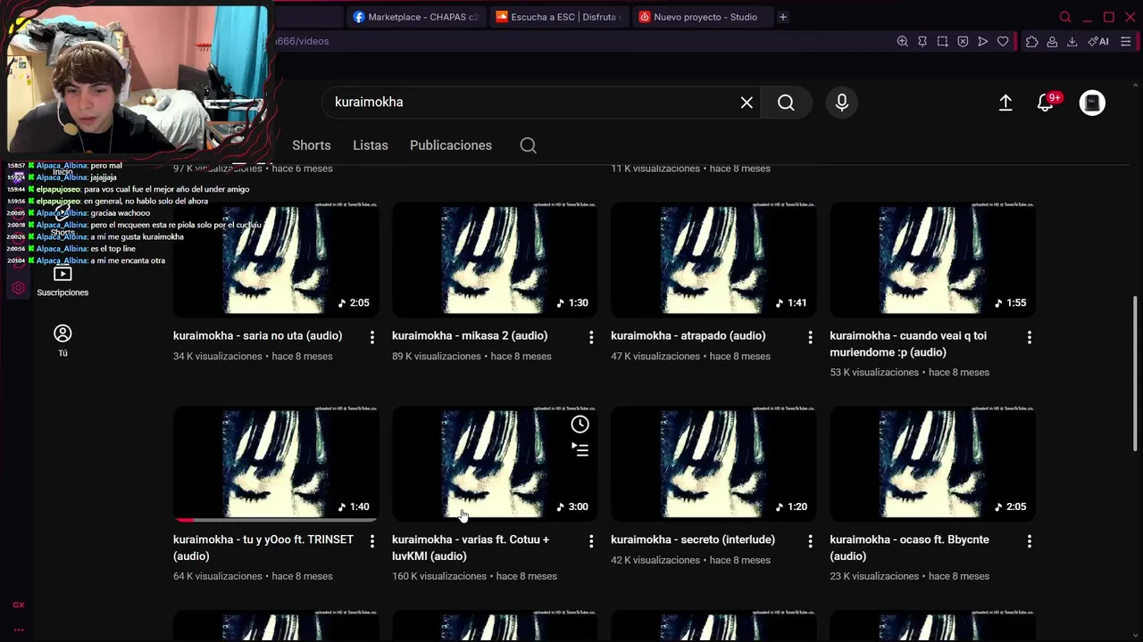The width and height of the screenshot is (1143, 642).
Task: Open options menu for varias ft. Cotuu video
Action: [591, 541]
